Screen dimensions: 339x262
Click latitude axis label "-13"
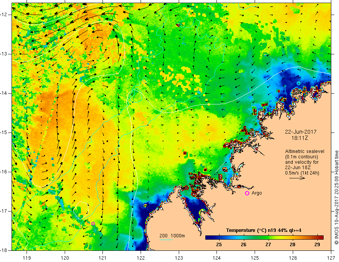pyautogui.click(x=4, y=54)
